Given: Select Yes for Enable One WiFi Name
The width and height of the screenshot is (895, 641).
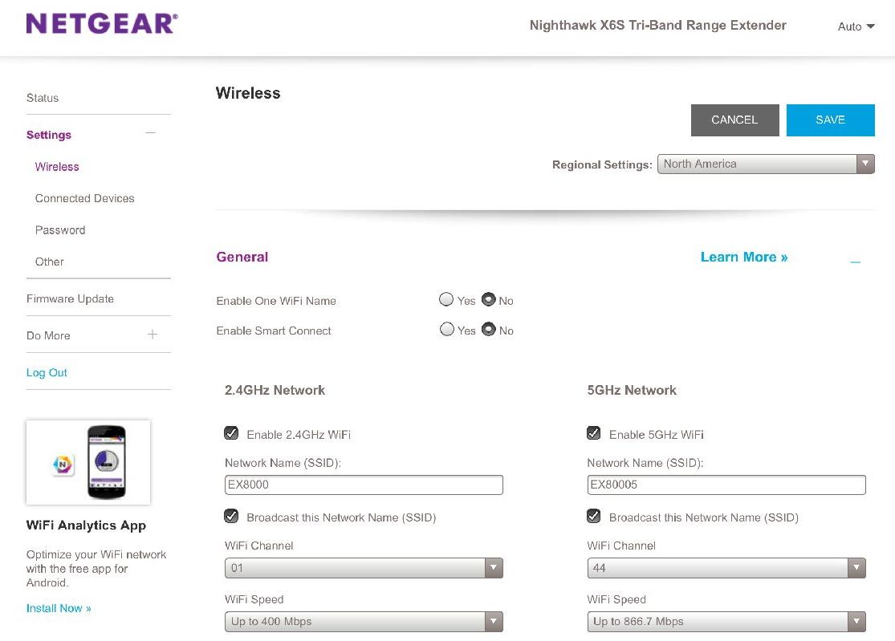Looking at the screenshot, I should click(x=446, y=299).
